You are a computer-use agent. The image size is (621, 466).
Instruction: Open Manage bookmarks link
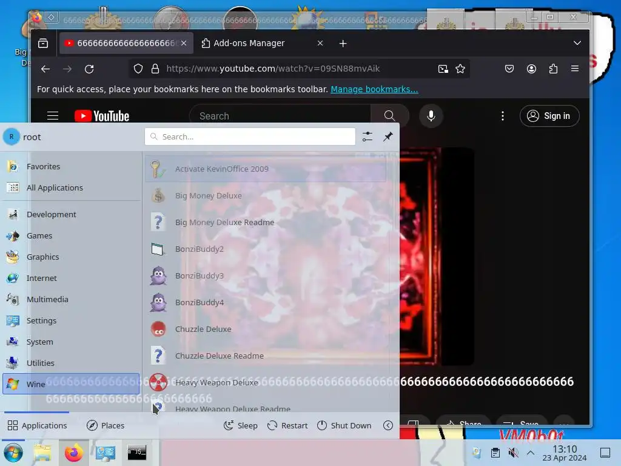(374, 89)
